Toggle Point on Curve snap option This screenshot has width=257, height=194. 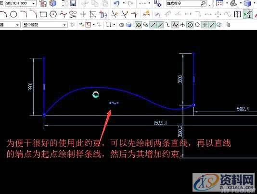pos(212,25)
